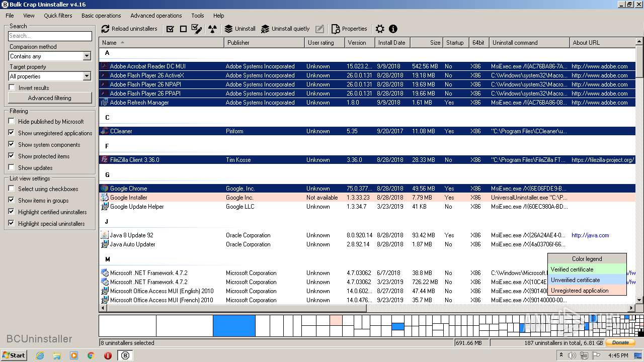Click the Uninstall quietly icon
Image resolution: width=644 pixels, height=362 pixels.
click(265, 29)
